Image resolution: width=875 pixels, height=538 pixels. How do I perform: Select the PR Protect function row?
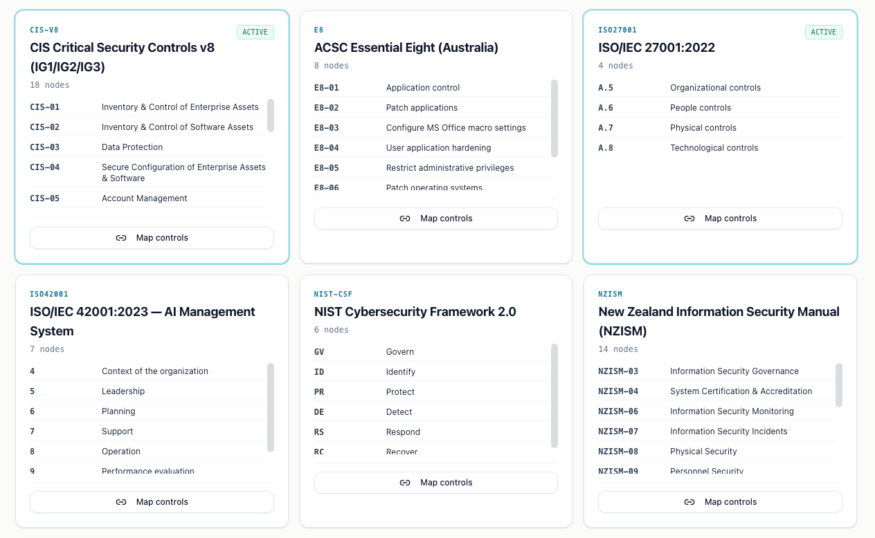coord(433,392)
